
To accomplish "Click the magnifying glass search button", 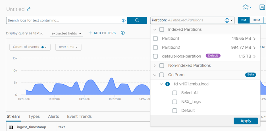I will click(x=137, y=20).
